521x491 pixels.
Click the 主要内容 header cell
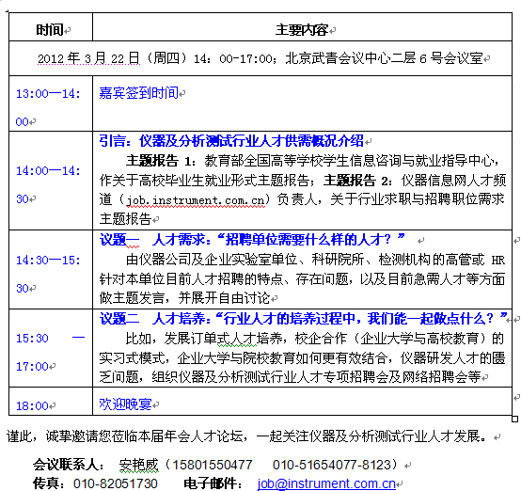click(302, 27)
